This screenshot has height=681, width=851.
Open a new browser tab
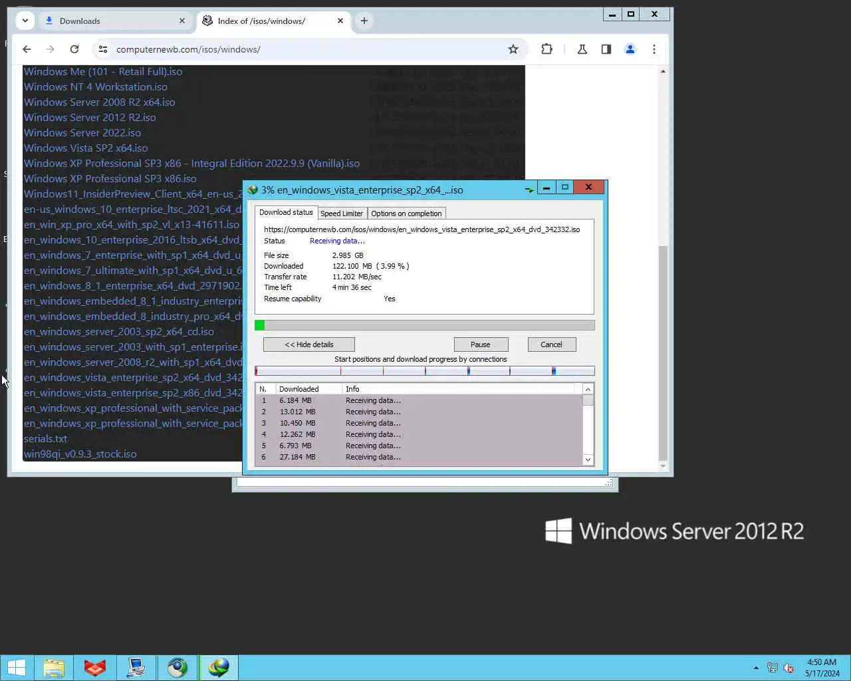(x=364, y=21)
